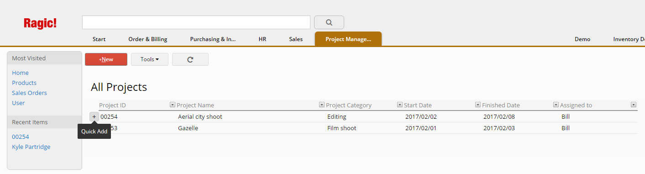Viewport: 645px width, 174px height.
Task: Click the refresh icon button
Action: click(x=190, y=59)
